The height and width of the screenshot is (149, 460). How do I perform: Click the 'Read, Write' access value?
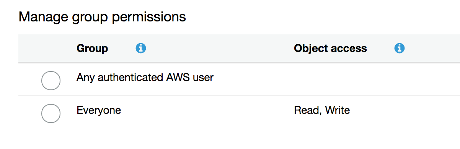point(322,111)
